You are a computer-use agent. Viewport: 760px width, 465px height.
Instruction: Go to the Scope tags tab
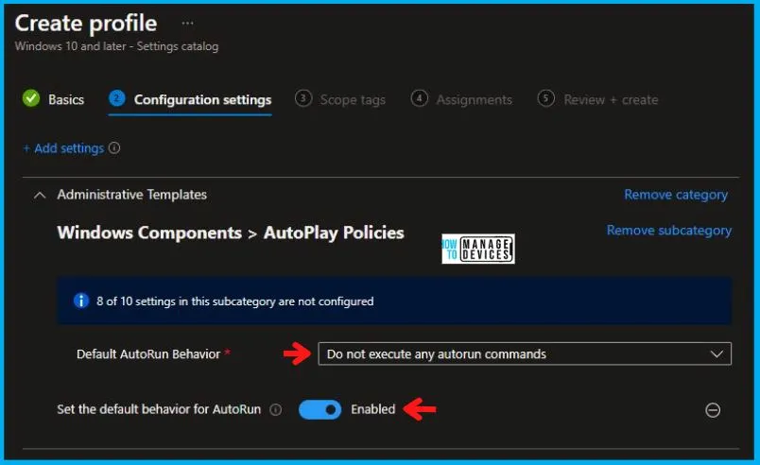click(x=353, y=100)
